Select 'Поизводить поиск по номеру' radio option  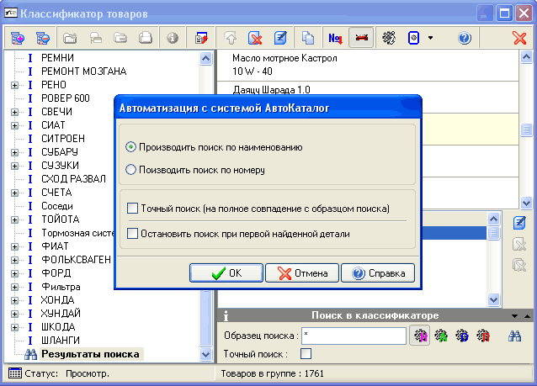click(x=130, y=169)
